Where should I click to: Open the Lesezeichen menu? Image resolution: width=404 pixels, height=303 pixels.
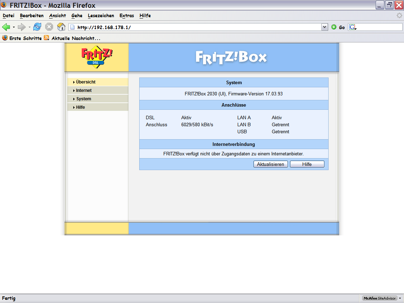point(101,15)
